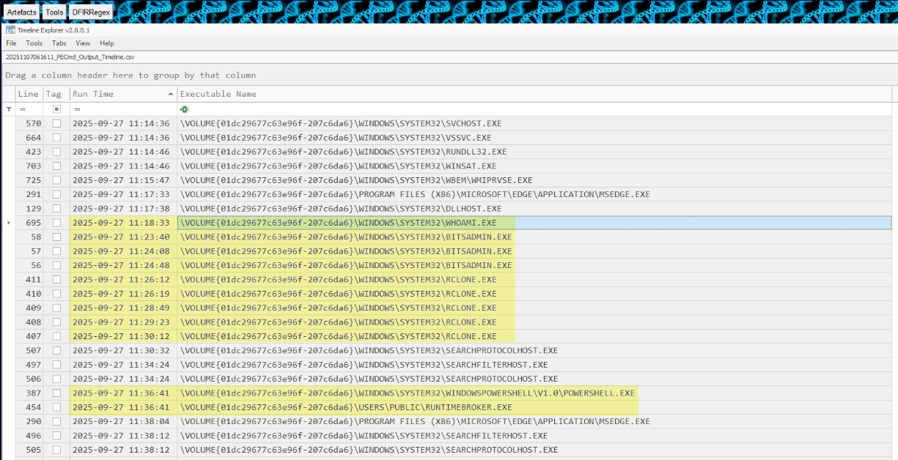898x460 pixels.
Task: Open the Artefacts dropdown button
Action: (21, 12)
